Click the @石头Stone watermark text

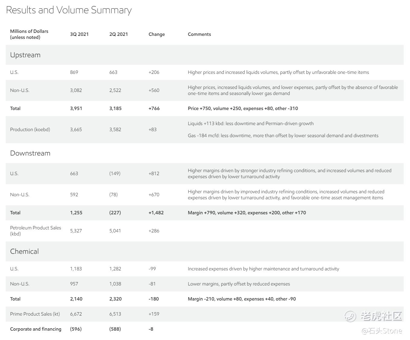(x=382, y=331)
